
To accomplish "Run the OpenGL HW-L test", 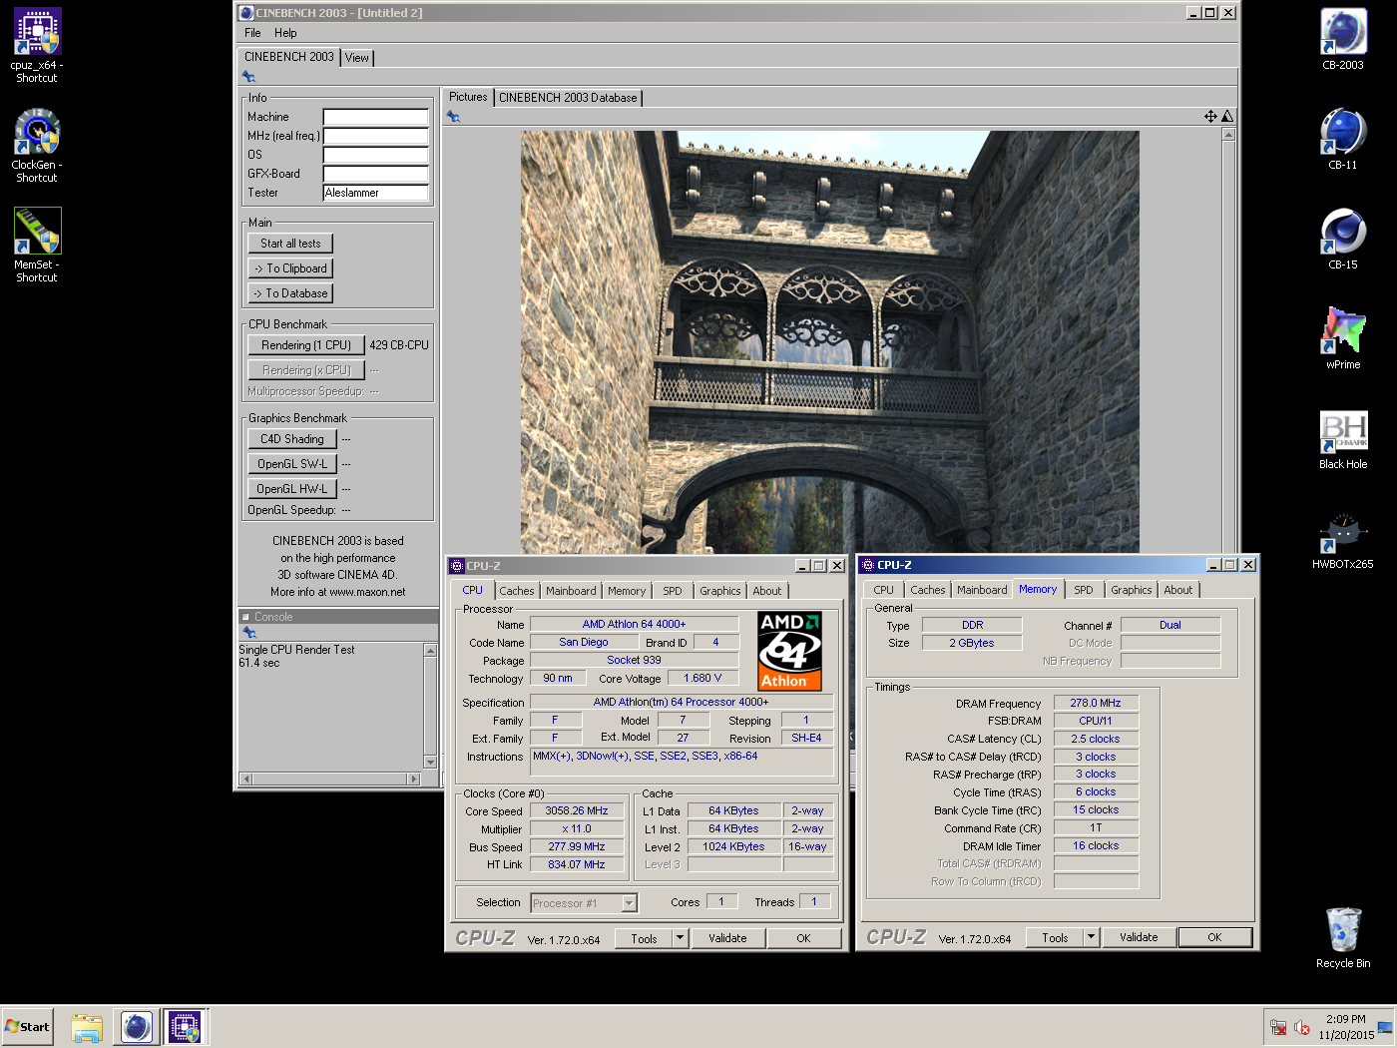I will coord(292,489).
